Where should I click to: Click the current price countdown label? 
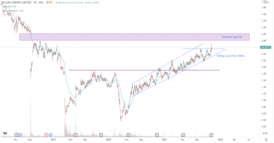click(x=267, y=47)
